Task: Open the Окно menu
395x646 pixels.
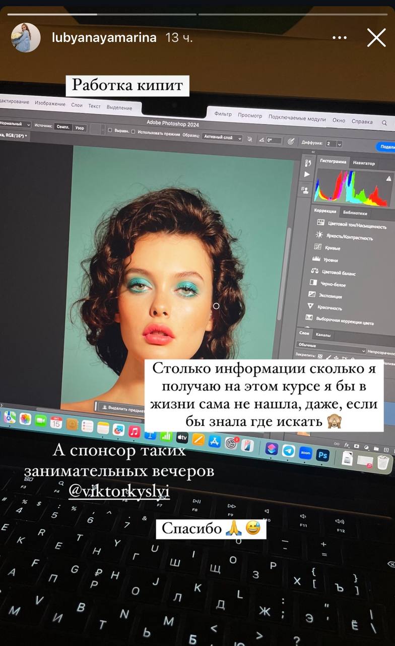Action: (339, 120)
